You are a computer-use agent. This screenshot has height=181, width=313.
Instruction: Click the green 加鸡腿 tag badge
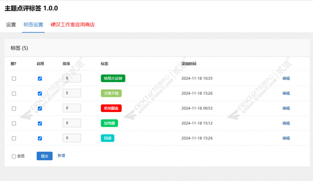tap(109, 123)
